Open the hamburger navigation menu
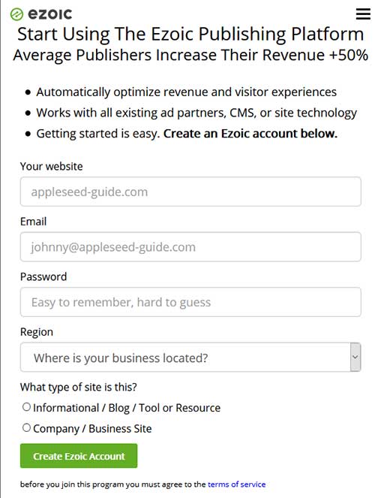 [x=363, y=14]
